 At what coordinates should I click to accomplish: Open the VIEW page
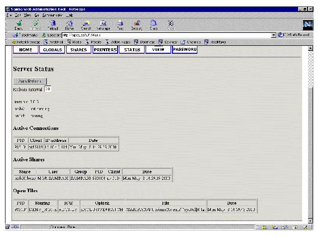(x=158, y=50)
